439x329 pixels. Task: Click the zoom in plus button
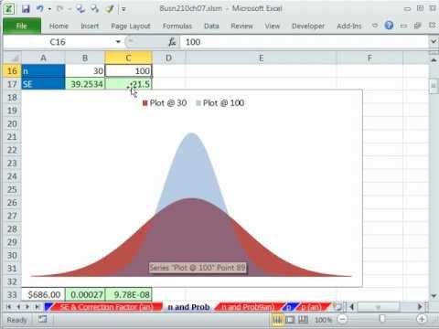click(x=422, y=319)
